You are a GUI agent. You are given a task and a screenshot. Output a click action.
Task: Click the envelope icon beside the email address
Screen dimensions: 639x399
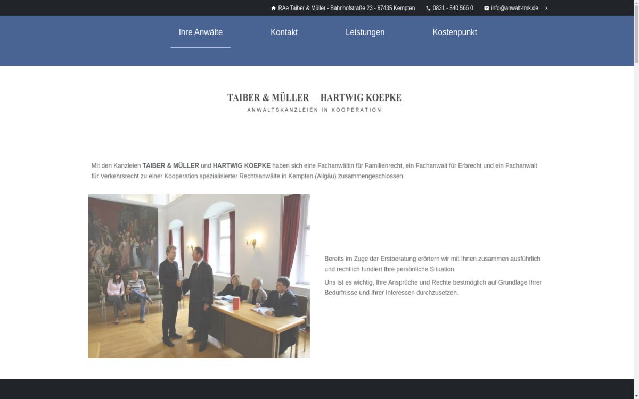[486, 8]
